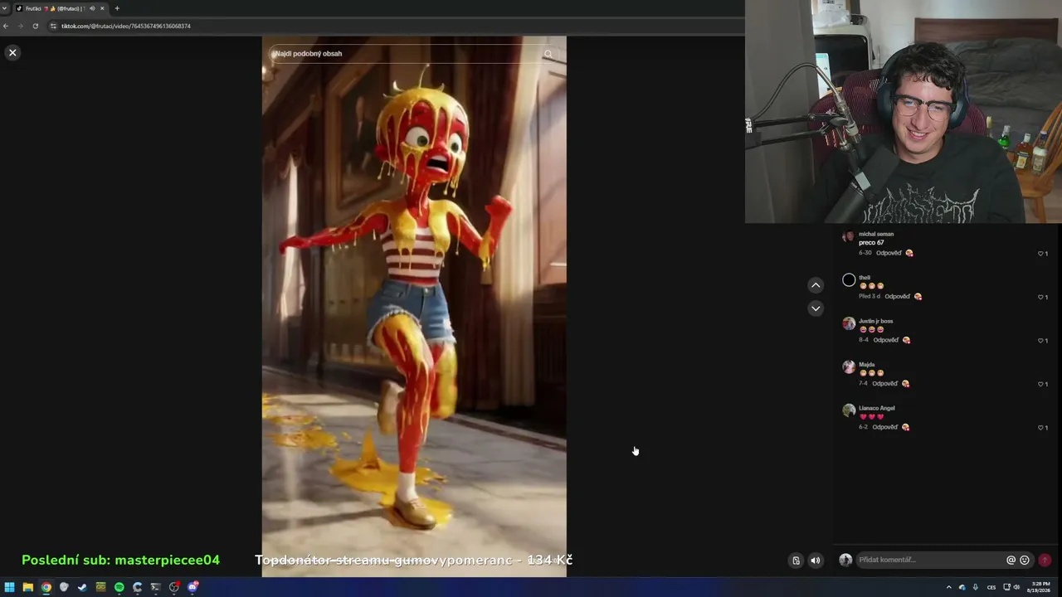
Task: Open the terminal app on taskbar
Action: [x=155, y=587]
